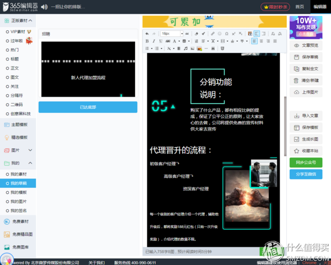The image size is (331, 265).
Task: Switch to the 编辑器 tab
Action: coord(320,7)
